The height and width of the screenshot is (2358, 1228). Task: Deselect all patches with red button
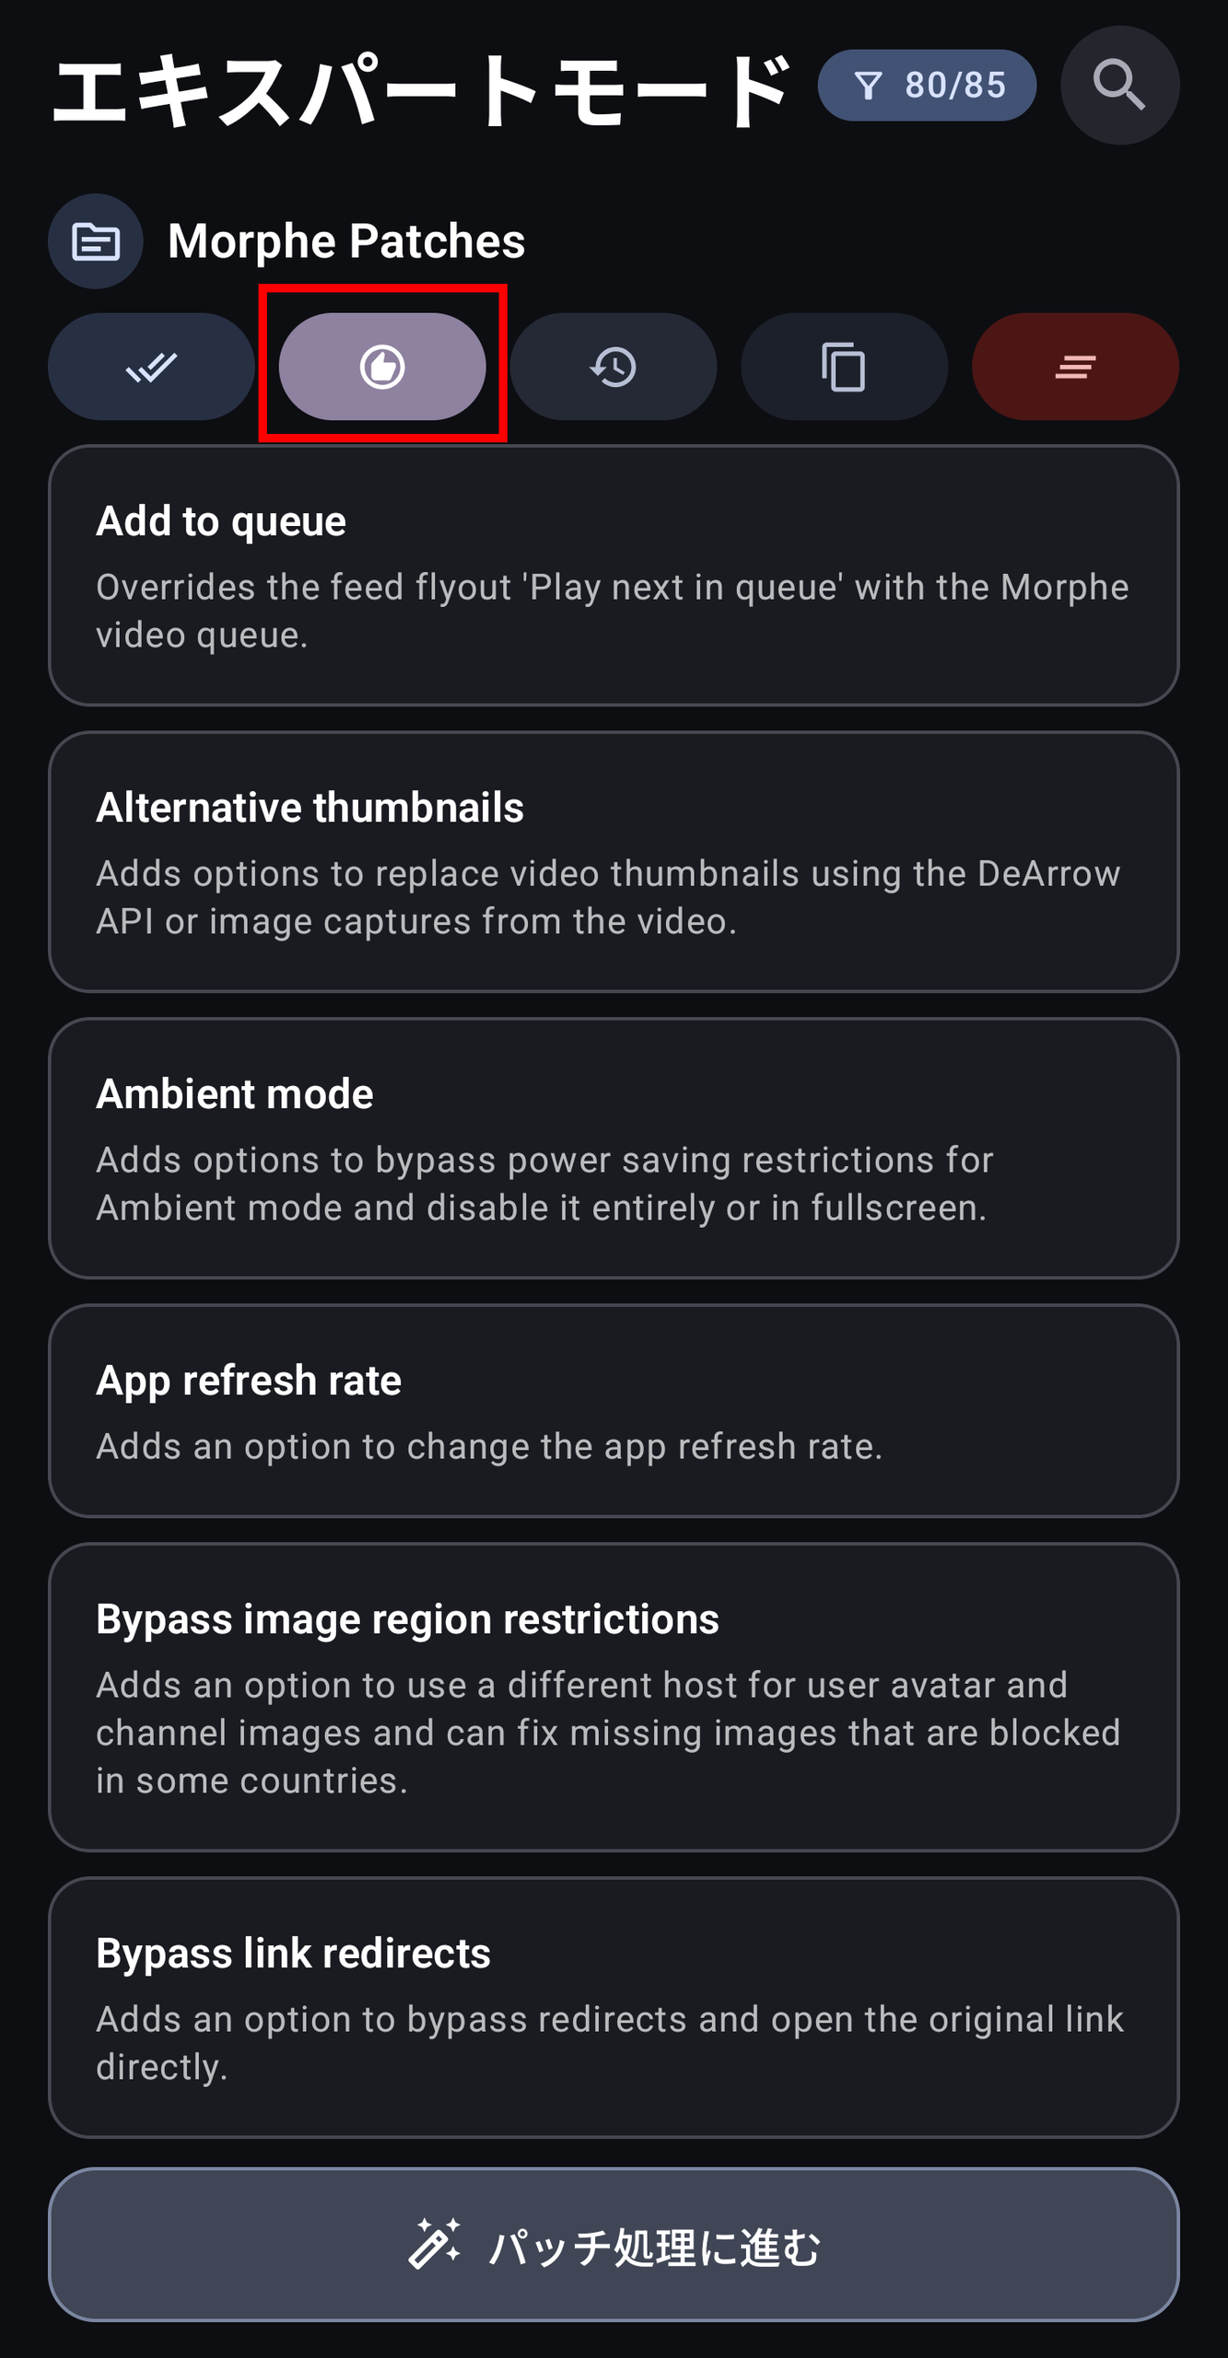point(1075,367)
